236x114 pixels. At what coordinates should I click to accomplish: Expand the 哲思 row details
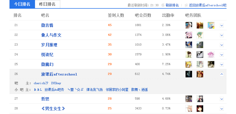point(222,99)
